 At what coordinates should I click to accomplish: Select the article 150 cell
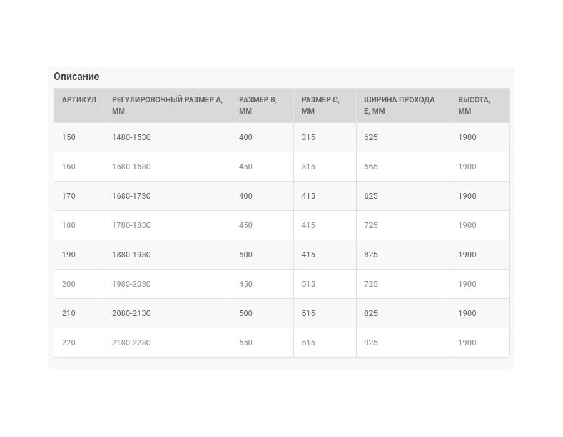pos(79,137)
